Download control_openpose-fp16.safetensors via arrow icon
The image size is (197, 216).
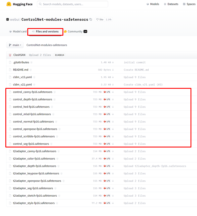113,129
